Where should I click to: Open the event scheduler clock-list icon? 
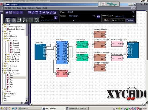[x=37, y=20]
